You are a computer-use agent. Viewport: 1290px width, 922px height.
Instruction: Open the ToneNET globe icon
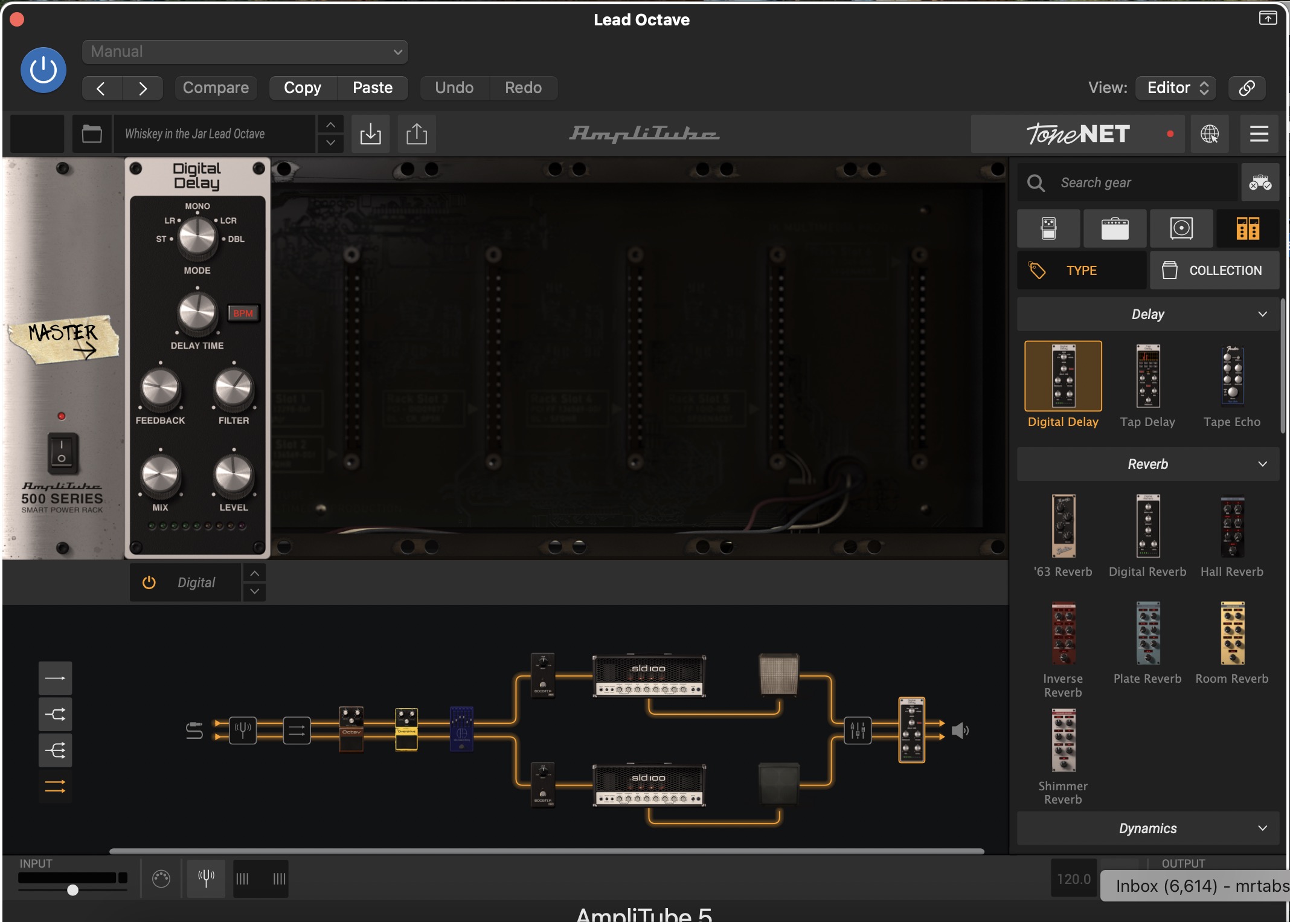(x=1209, y=134)
